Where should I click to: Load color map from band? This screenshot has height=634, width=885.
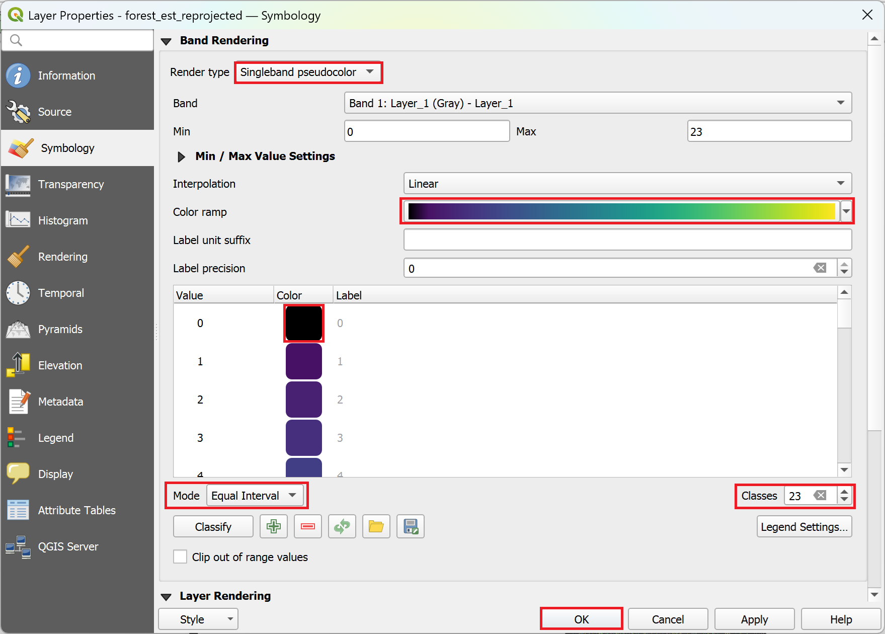click(342, 526)
